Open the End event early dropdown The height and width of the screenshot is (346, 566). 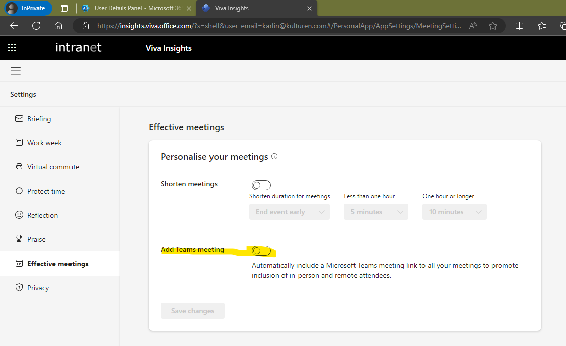tap(290, 212)
